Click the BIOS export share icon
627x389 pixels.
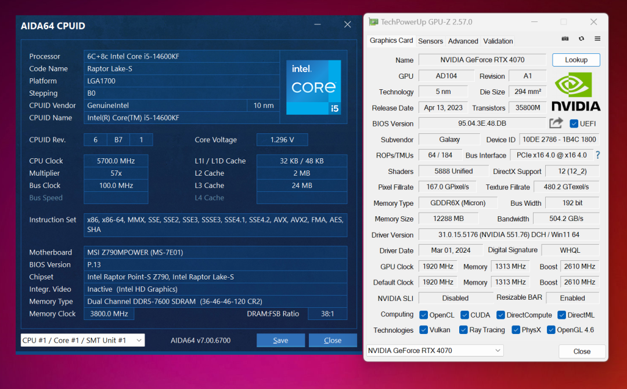[x=556, y=123]
